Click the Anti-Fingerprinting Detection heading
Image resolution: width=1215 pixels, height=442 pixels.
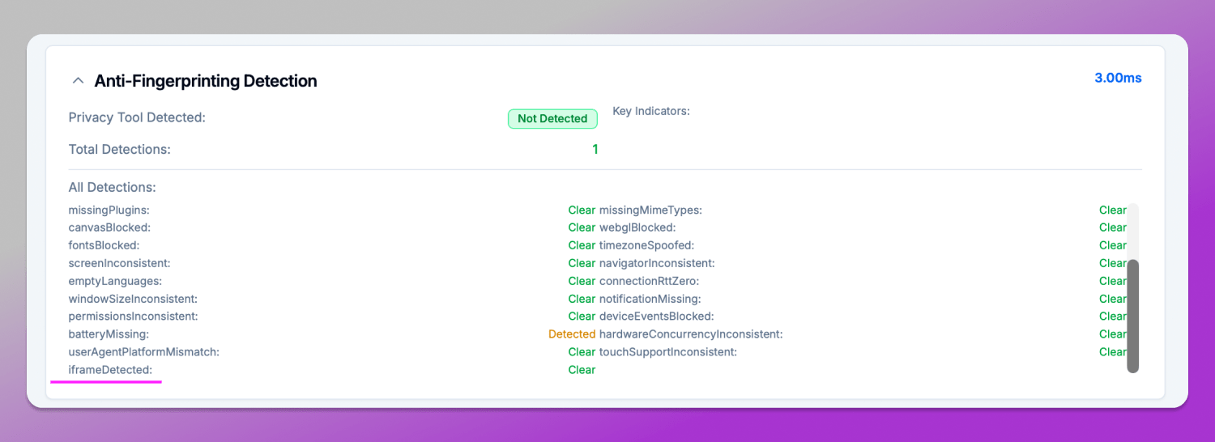205,81
